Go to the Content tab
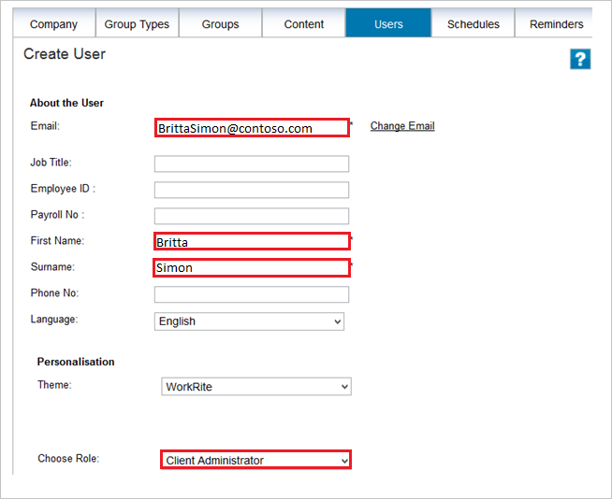Image resolution: width=612 pixels, height=499 pixels. pyautogui.click(x=304, y=23)
